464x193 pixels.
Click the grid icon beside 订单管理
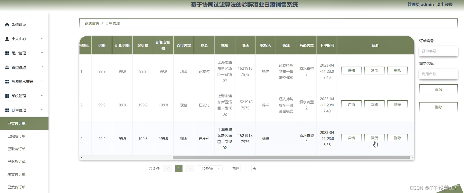[x=7, y=110]
